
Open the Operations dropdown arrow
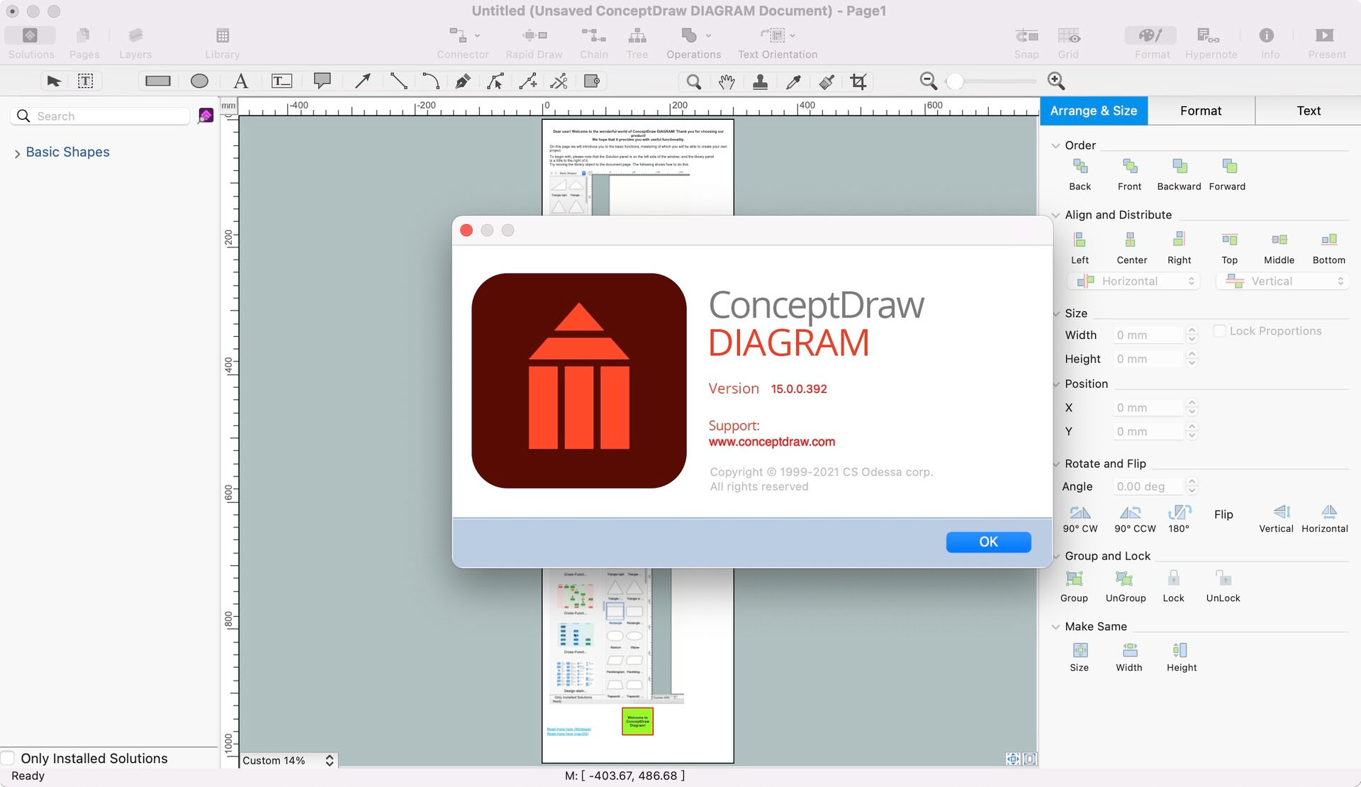708,35
